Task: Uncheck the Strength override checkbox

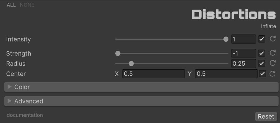Action: click(262, 53)
